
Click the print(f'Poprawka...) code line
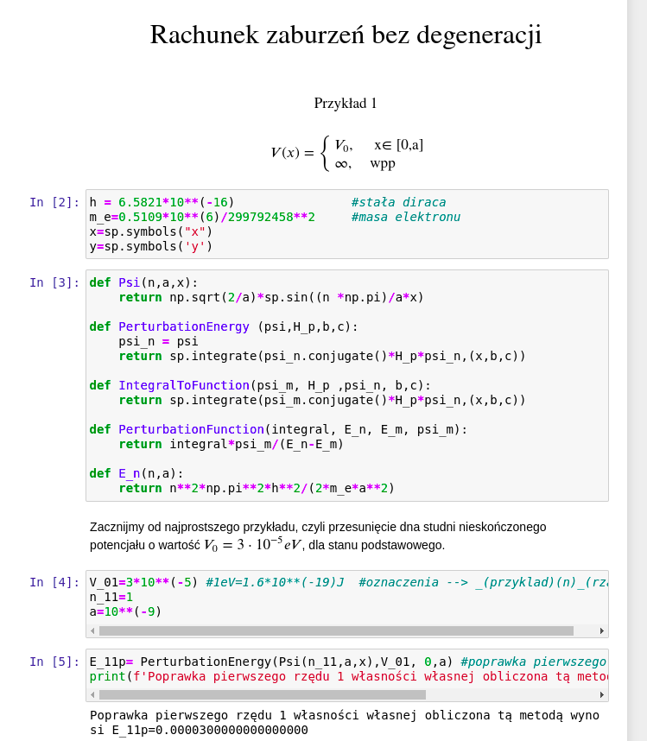click(348, 676)
